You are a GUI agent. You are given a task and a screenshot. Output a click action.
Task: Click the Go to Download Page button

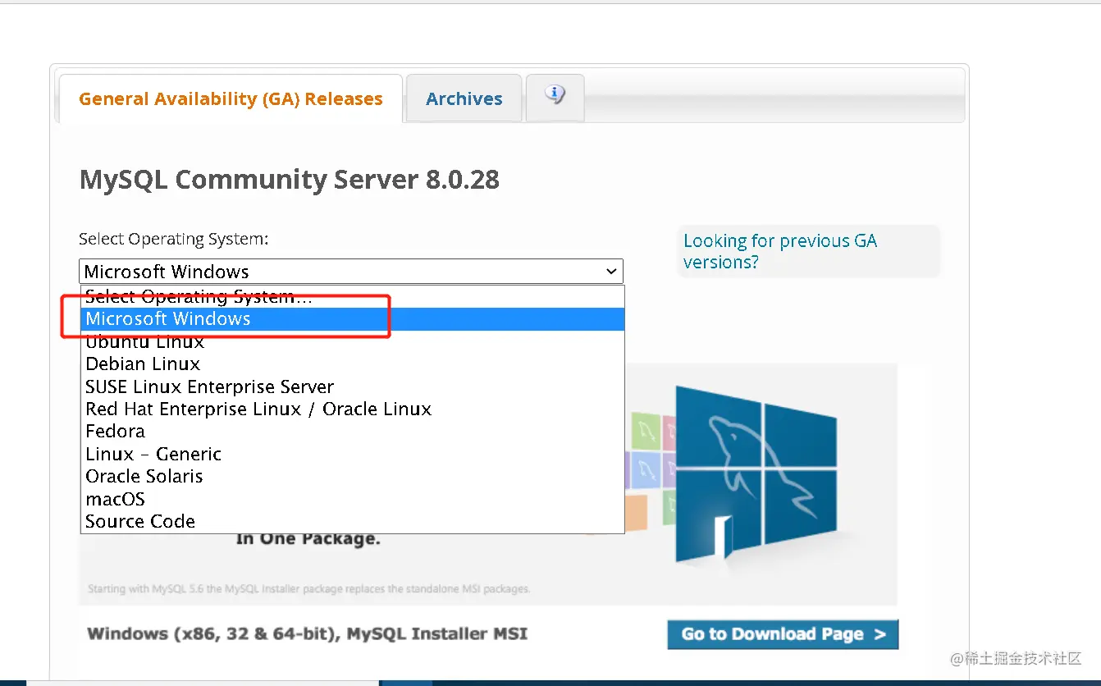point(783,634)
